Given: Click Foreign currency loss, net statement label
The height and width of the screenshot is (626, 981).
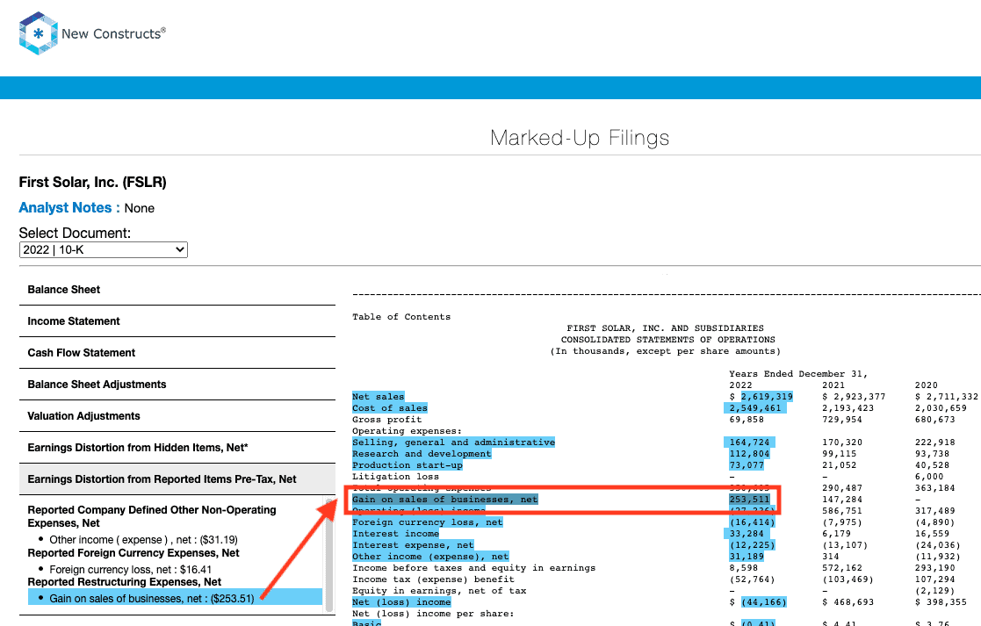Looking at the screenshot, I should coord(428,522).
